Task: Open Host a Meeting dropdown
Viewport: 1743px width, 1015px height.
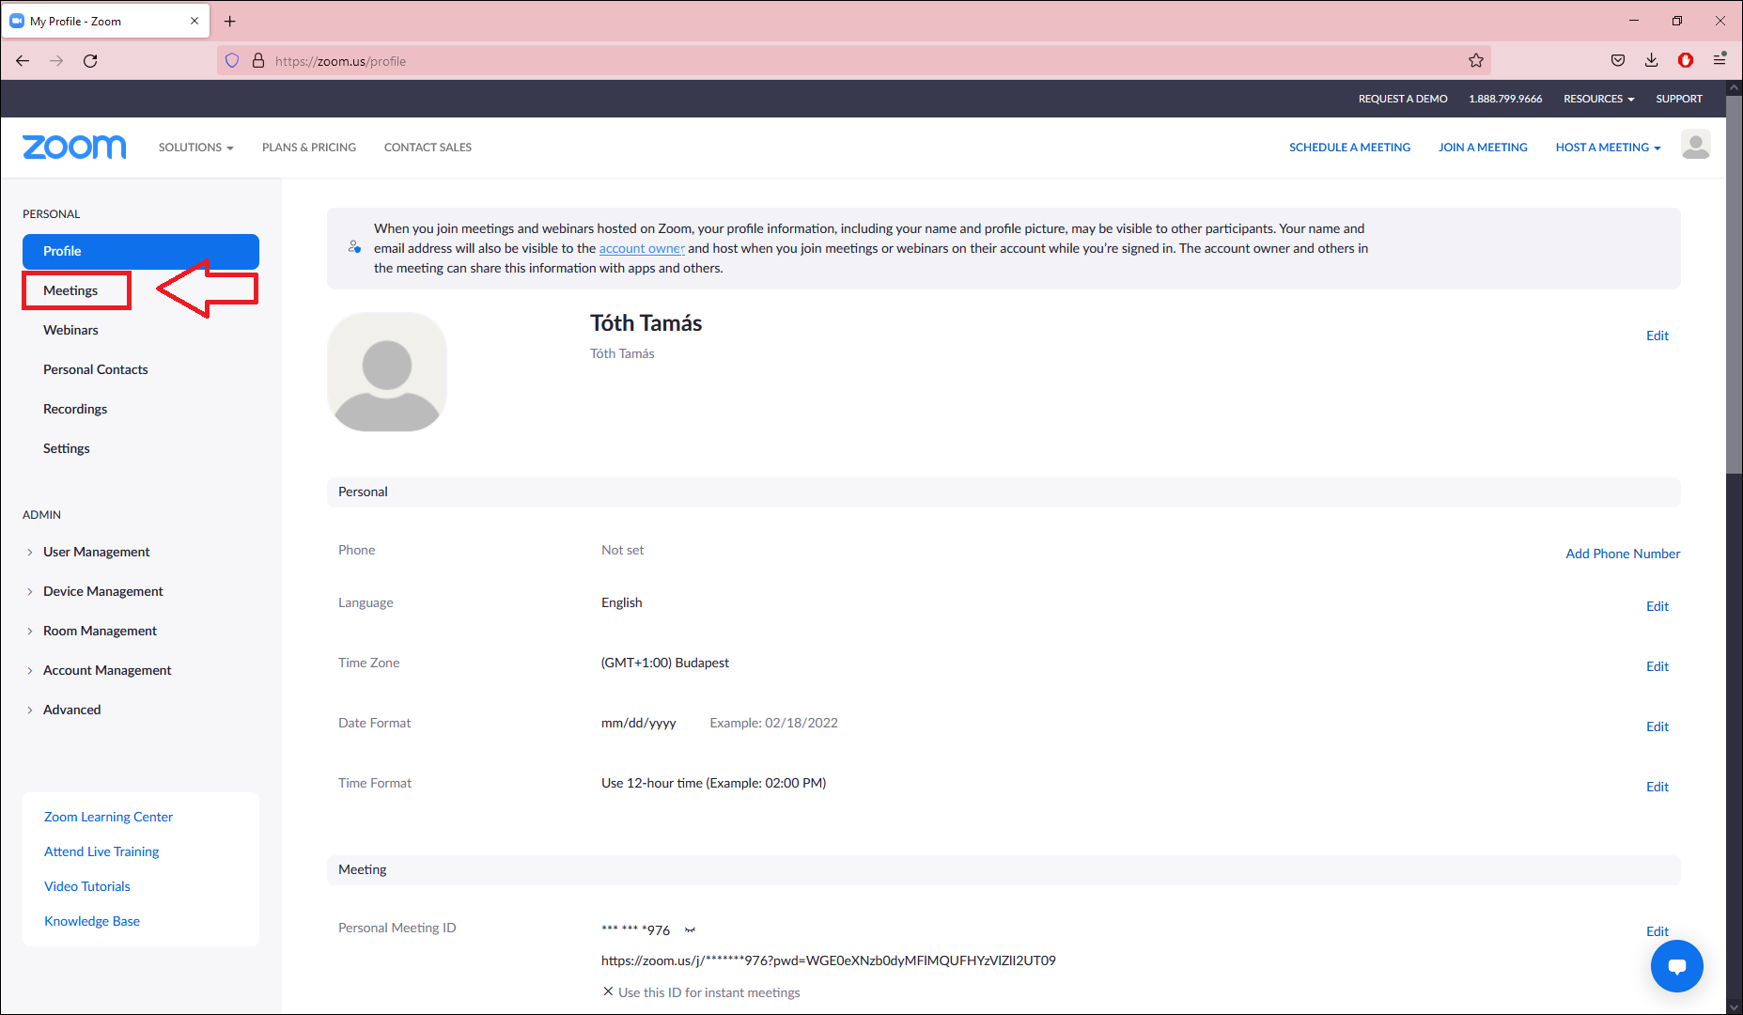Action: (x=1608, y=148)
